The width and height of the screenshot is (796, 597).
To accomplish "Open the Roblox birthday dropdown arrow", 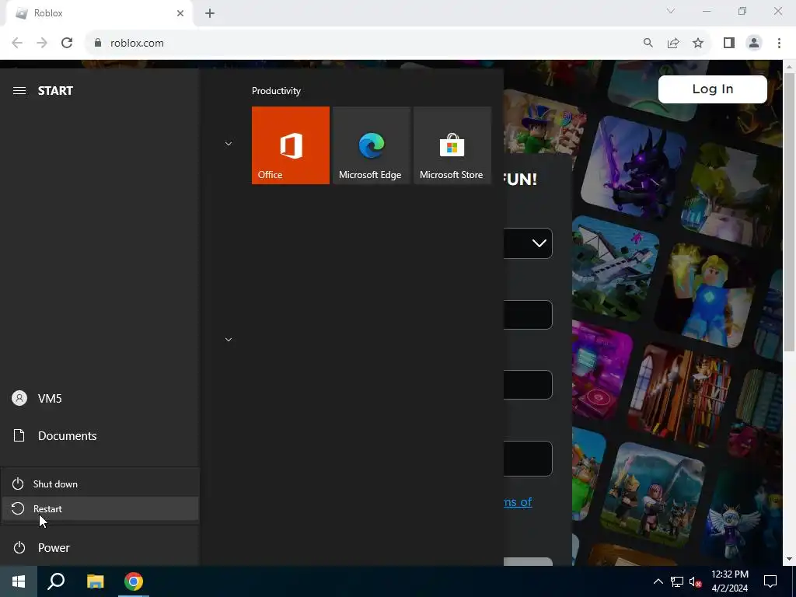I will [x=539, y=243].
